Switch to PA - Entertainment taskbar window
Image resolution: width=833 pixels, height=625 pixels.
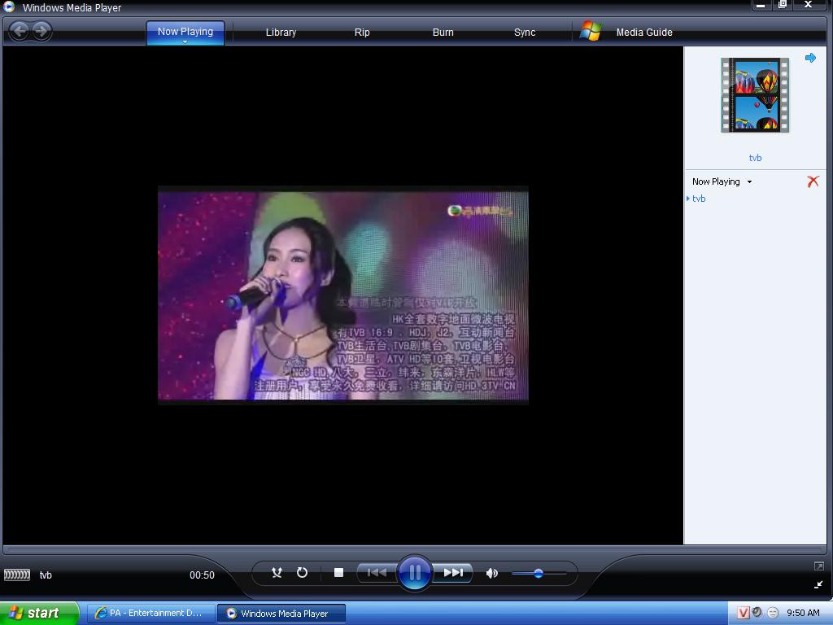(151, 614)
